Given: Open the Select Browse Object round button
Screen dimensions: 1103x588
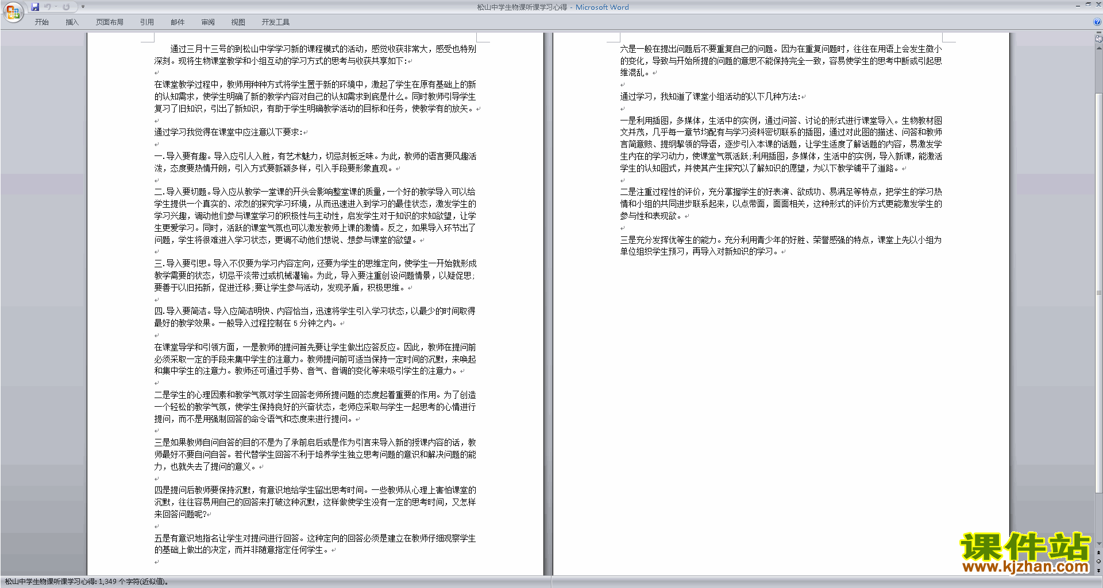Looking at the screenshot, I should coord(1099,562).
